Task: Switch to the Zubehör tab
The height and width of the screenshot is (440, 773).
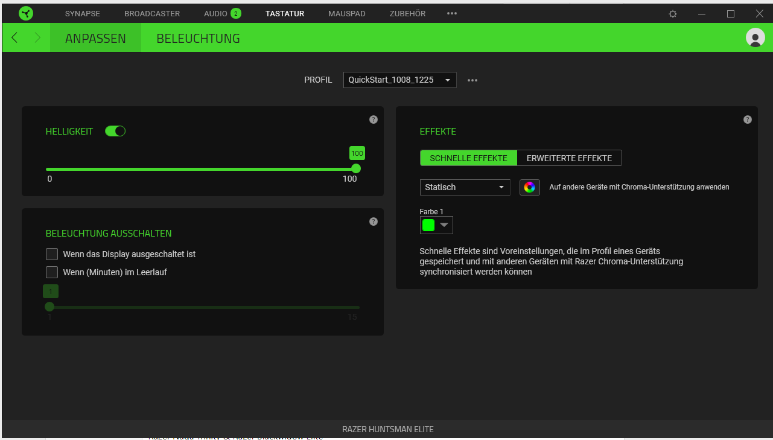Action: click(407, 13)
